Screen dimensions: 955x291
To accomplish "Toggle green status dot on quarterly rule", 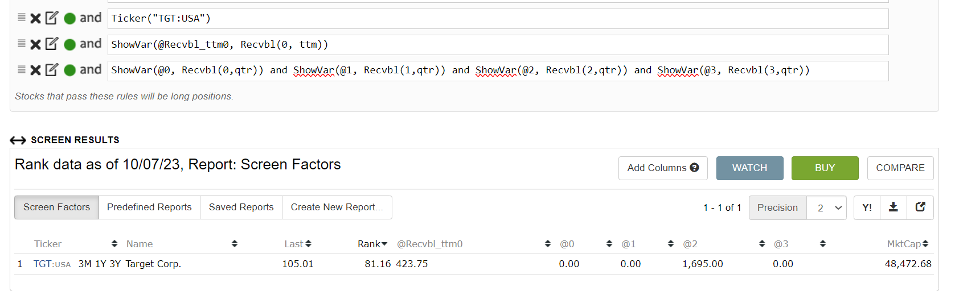I will click(x=70, y=70).
